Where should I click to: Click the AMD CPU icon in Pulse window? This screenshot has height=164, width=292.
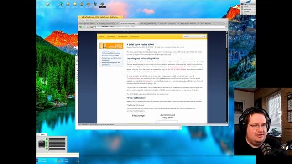pos(42,144)
